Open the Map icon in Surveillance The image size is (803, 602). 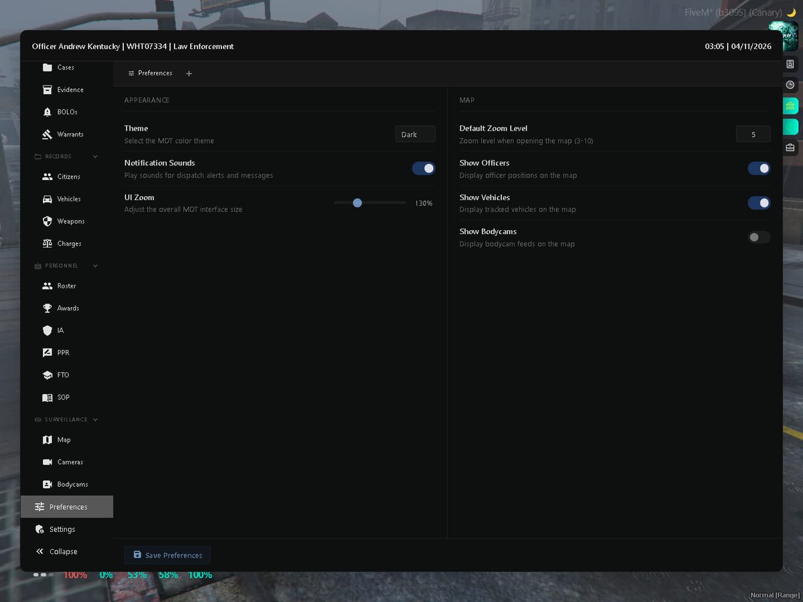click(47, 439)
